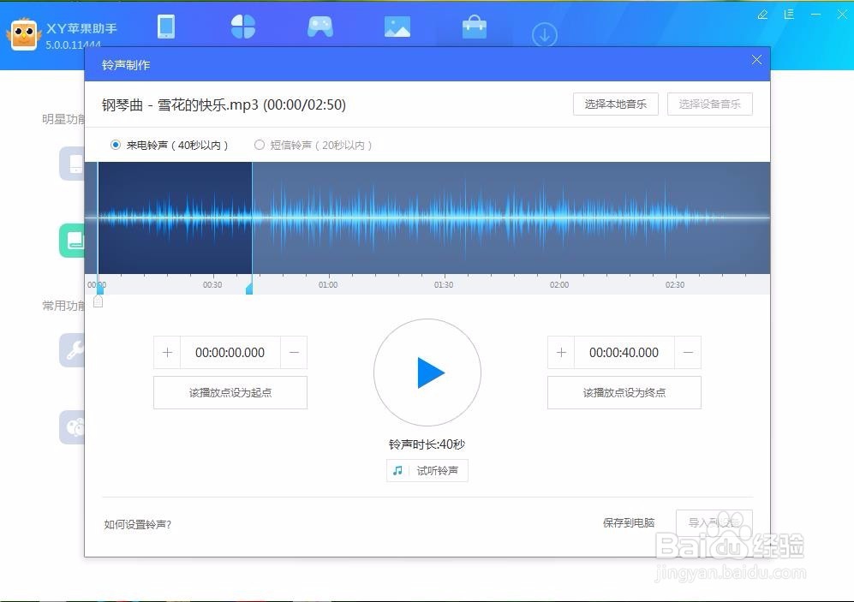Screen dimensions: 854x602
Task: Click the green sidebar icon behind dialog
Action: (72, 241)
